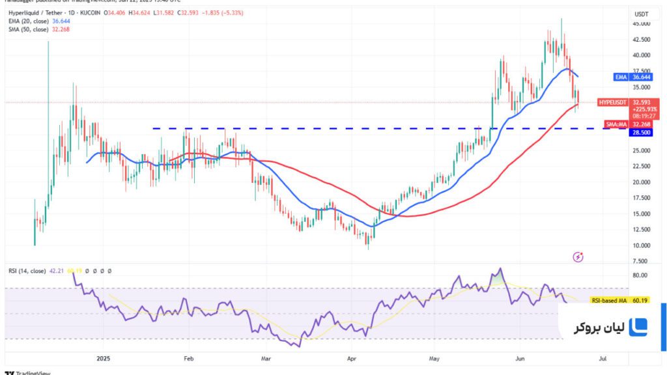Click the RSI value 42.21 in legend
667x375 pixels.
[57, 271]
